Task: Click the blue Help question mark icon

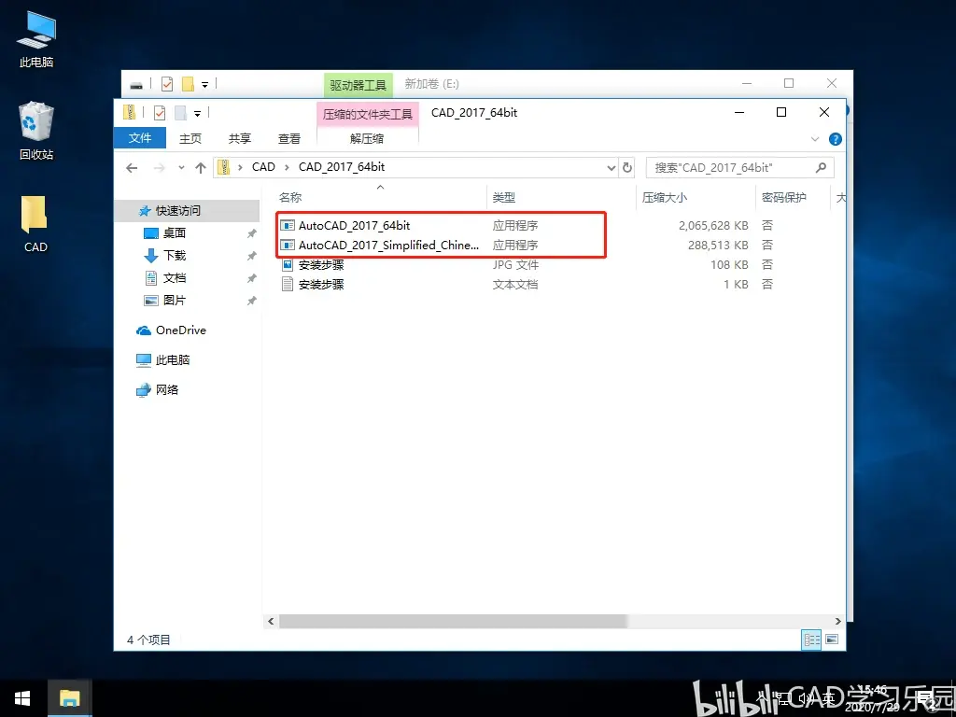Action: click(x=836, y=139)
